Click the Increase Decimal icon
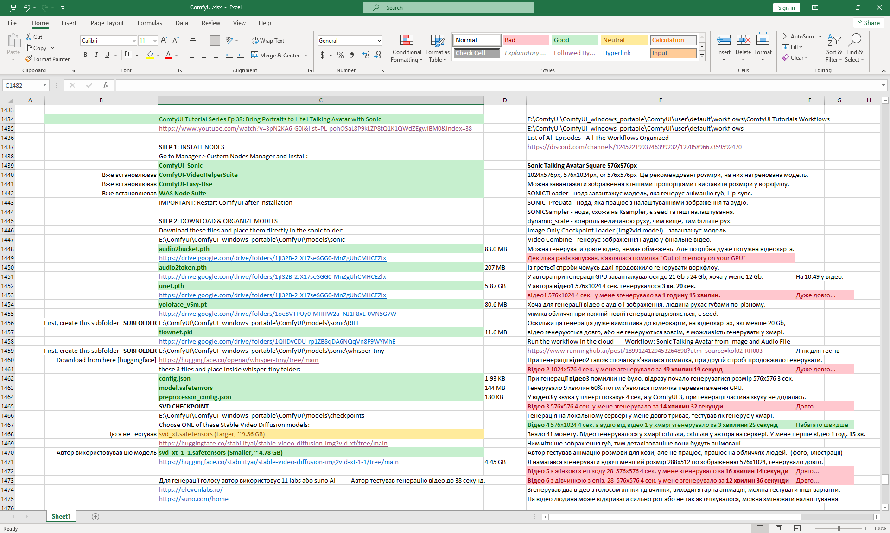This screenshot has width=890, height=533. pyautogui.click(x=366, y=55)
